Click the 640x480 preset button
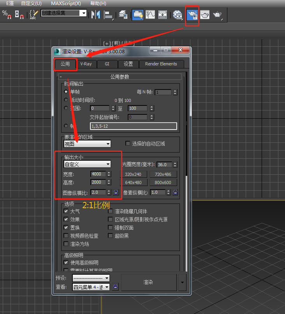The width and height of the screenshot is (285, 314). pyautogui.click(x=133, y=182)
